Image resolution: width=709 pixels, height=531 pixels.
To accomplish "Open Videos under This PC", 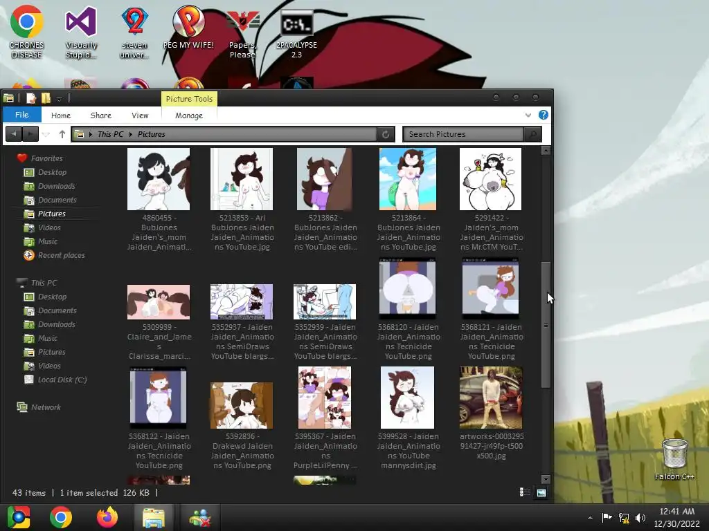I will pyautogui.click(x=49, y=366).
